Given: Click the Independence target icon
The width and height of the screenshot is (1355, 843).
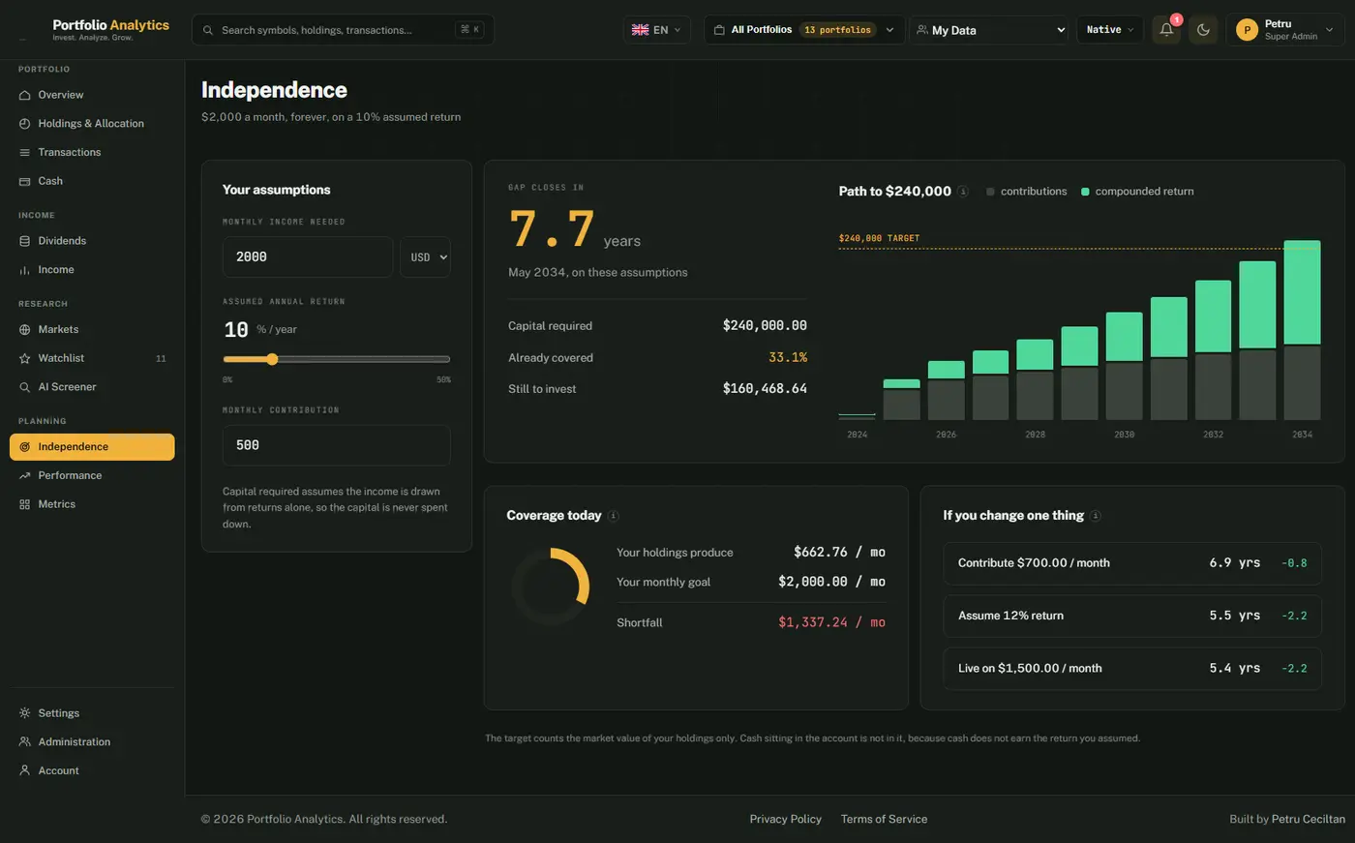Looking at the screenshot, I should coord(25,447).
